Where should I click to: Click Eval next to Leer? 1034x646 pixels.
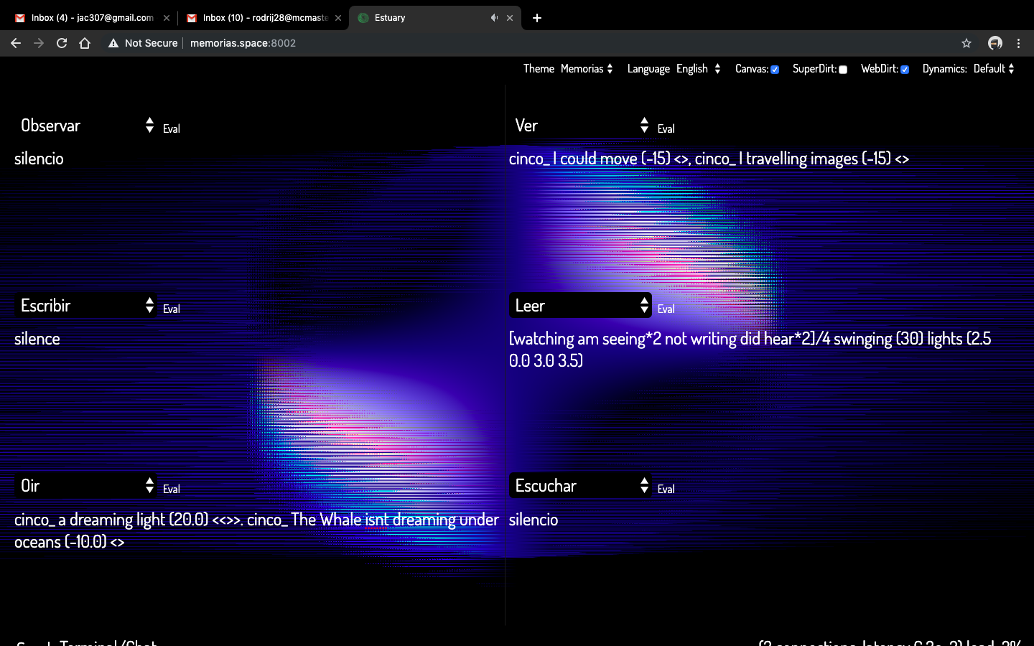click(666, 309)
